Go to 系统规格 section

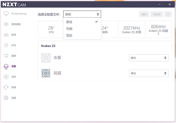16,24
